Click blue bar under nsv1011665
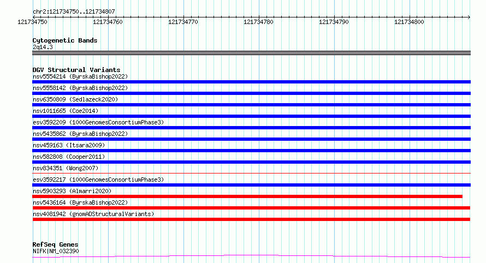The image size is (486, 263). 251,116
